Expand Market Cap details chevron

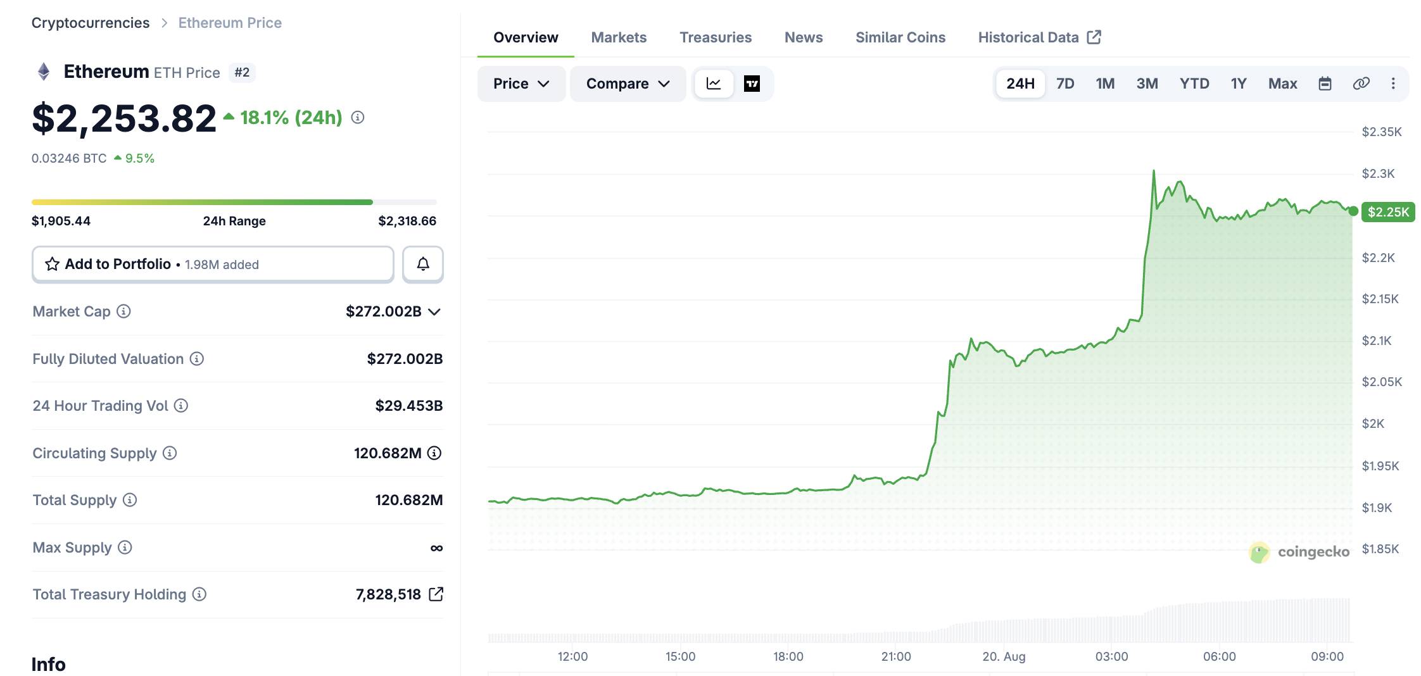(434, 311)
